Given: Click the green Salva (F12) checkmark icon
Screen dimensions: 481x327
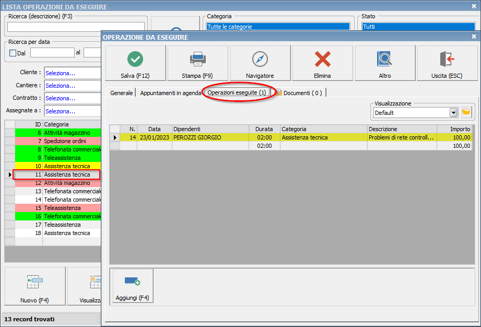Looking at the screenshot, I should [x=135, y=59].
